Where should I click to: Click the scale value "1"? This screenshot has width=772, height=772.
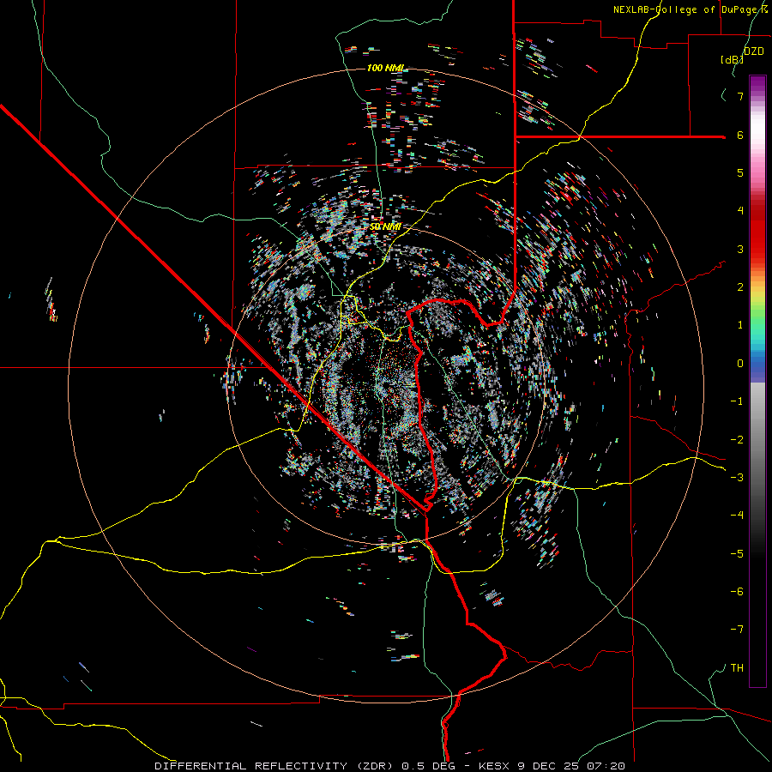tap(740, 325)
